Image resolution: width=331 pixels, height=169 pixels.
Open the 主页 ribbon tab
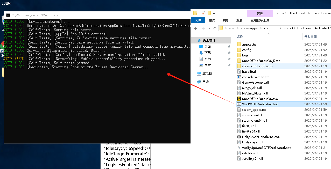click(212, 20)
